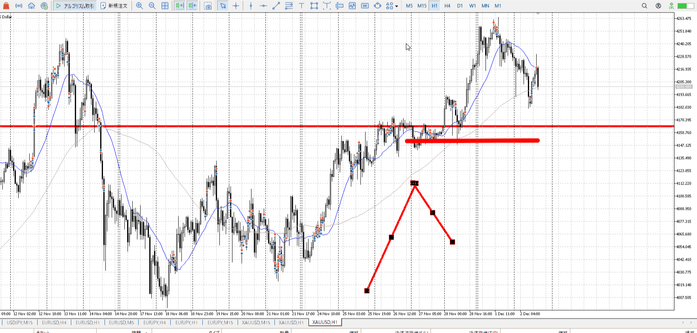Viewport: 697px width, 333px height.
Task: Click the zoom out magnifier icon
Action: [152, 6]
